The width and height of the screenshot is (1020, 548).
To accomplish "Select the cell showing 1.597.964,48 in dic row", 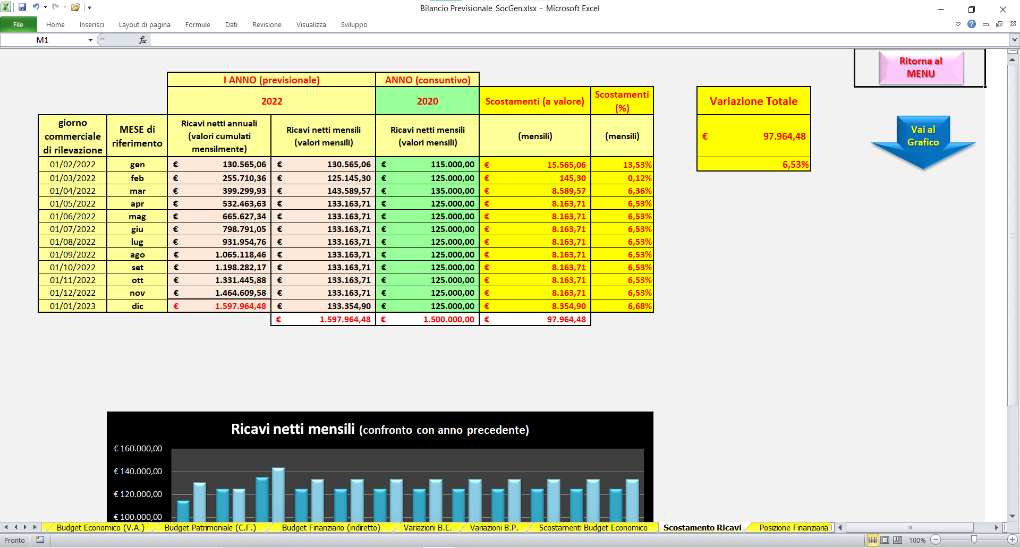I will coord(219,306).
